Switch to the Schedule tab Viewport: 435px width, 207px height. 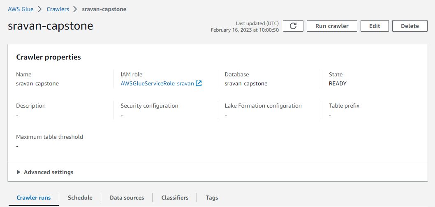pos(80,198)
